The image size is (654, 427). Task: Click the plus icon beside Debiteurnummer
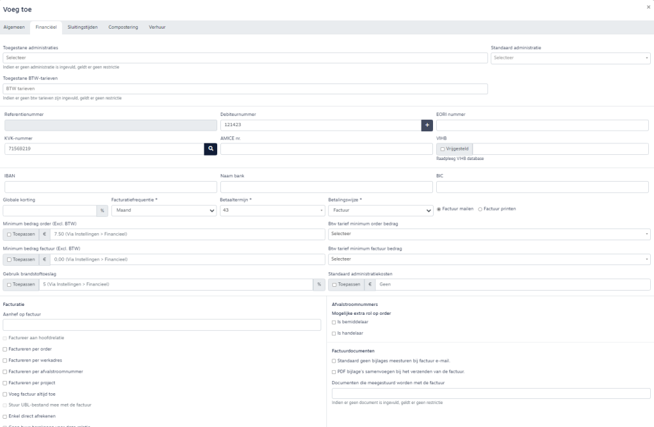[427, 126]
